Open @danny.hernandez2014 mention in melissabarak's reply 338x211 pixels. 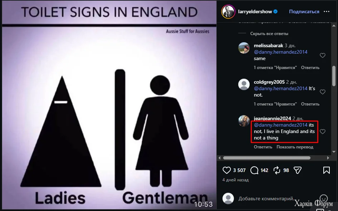[x=280, y=52]
